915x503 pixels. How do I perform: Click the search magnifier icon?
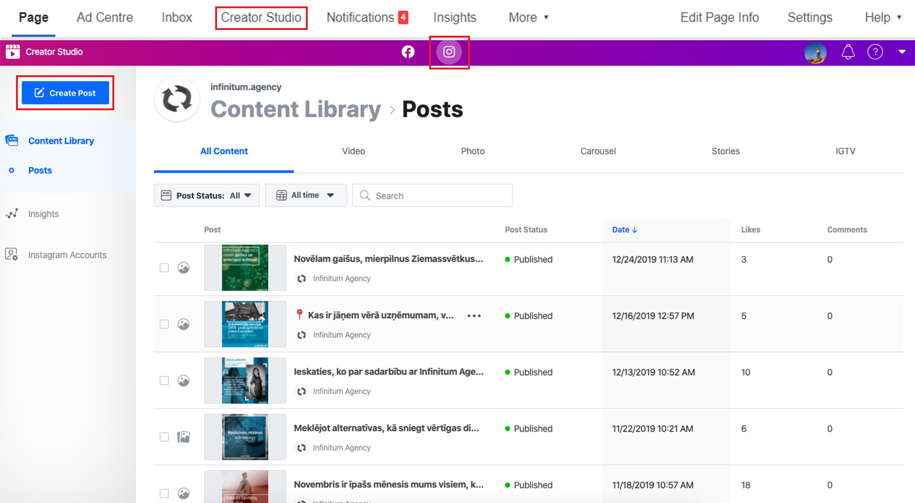[365, 196]
